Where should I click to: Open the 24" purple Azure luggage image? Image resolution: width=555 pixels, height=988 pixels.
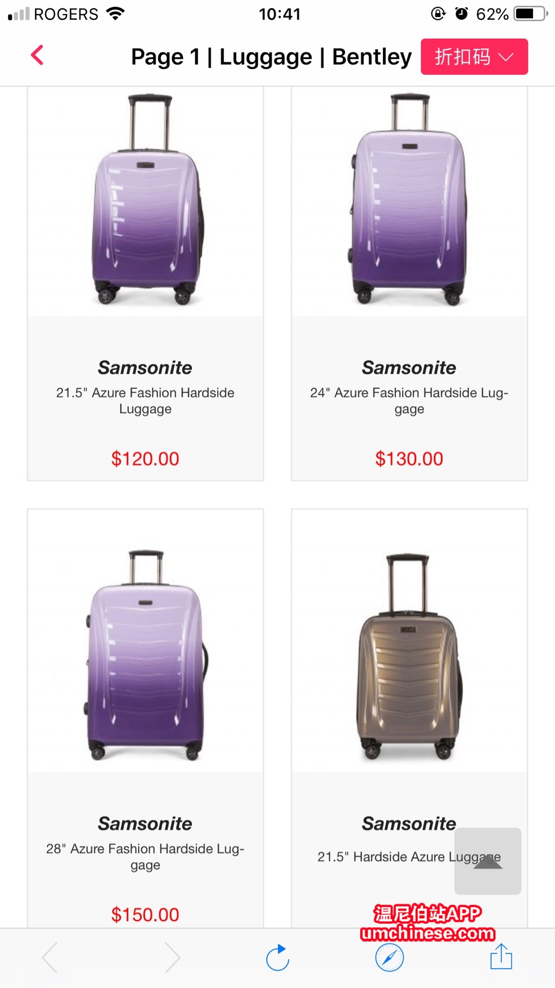pyautogui.click(x=409, y=201)
